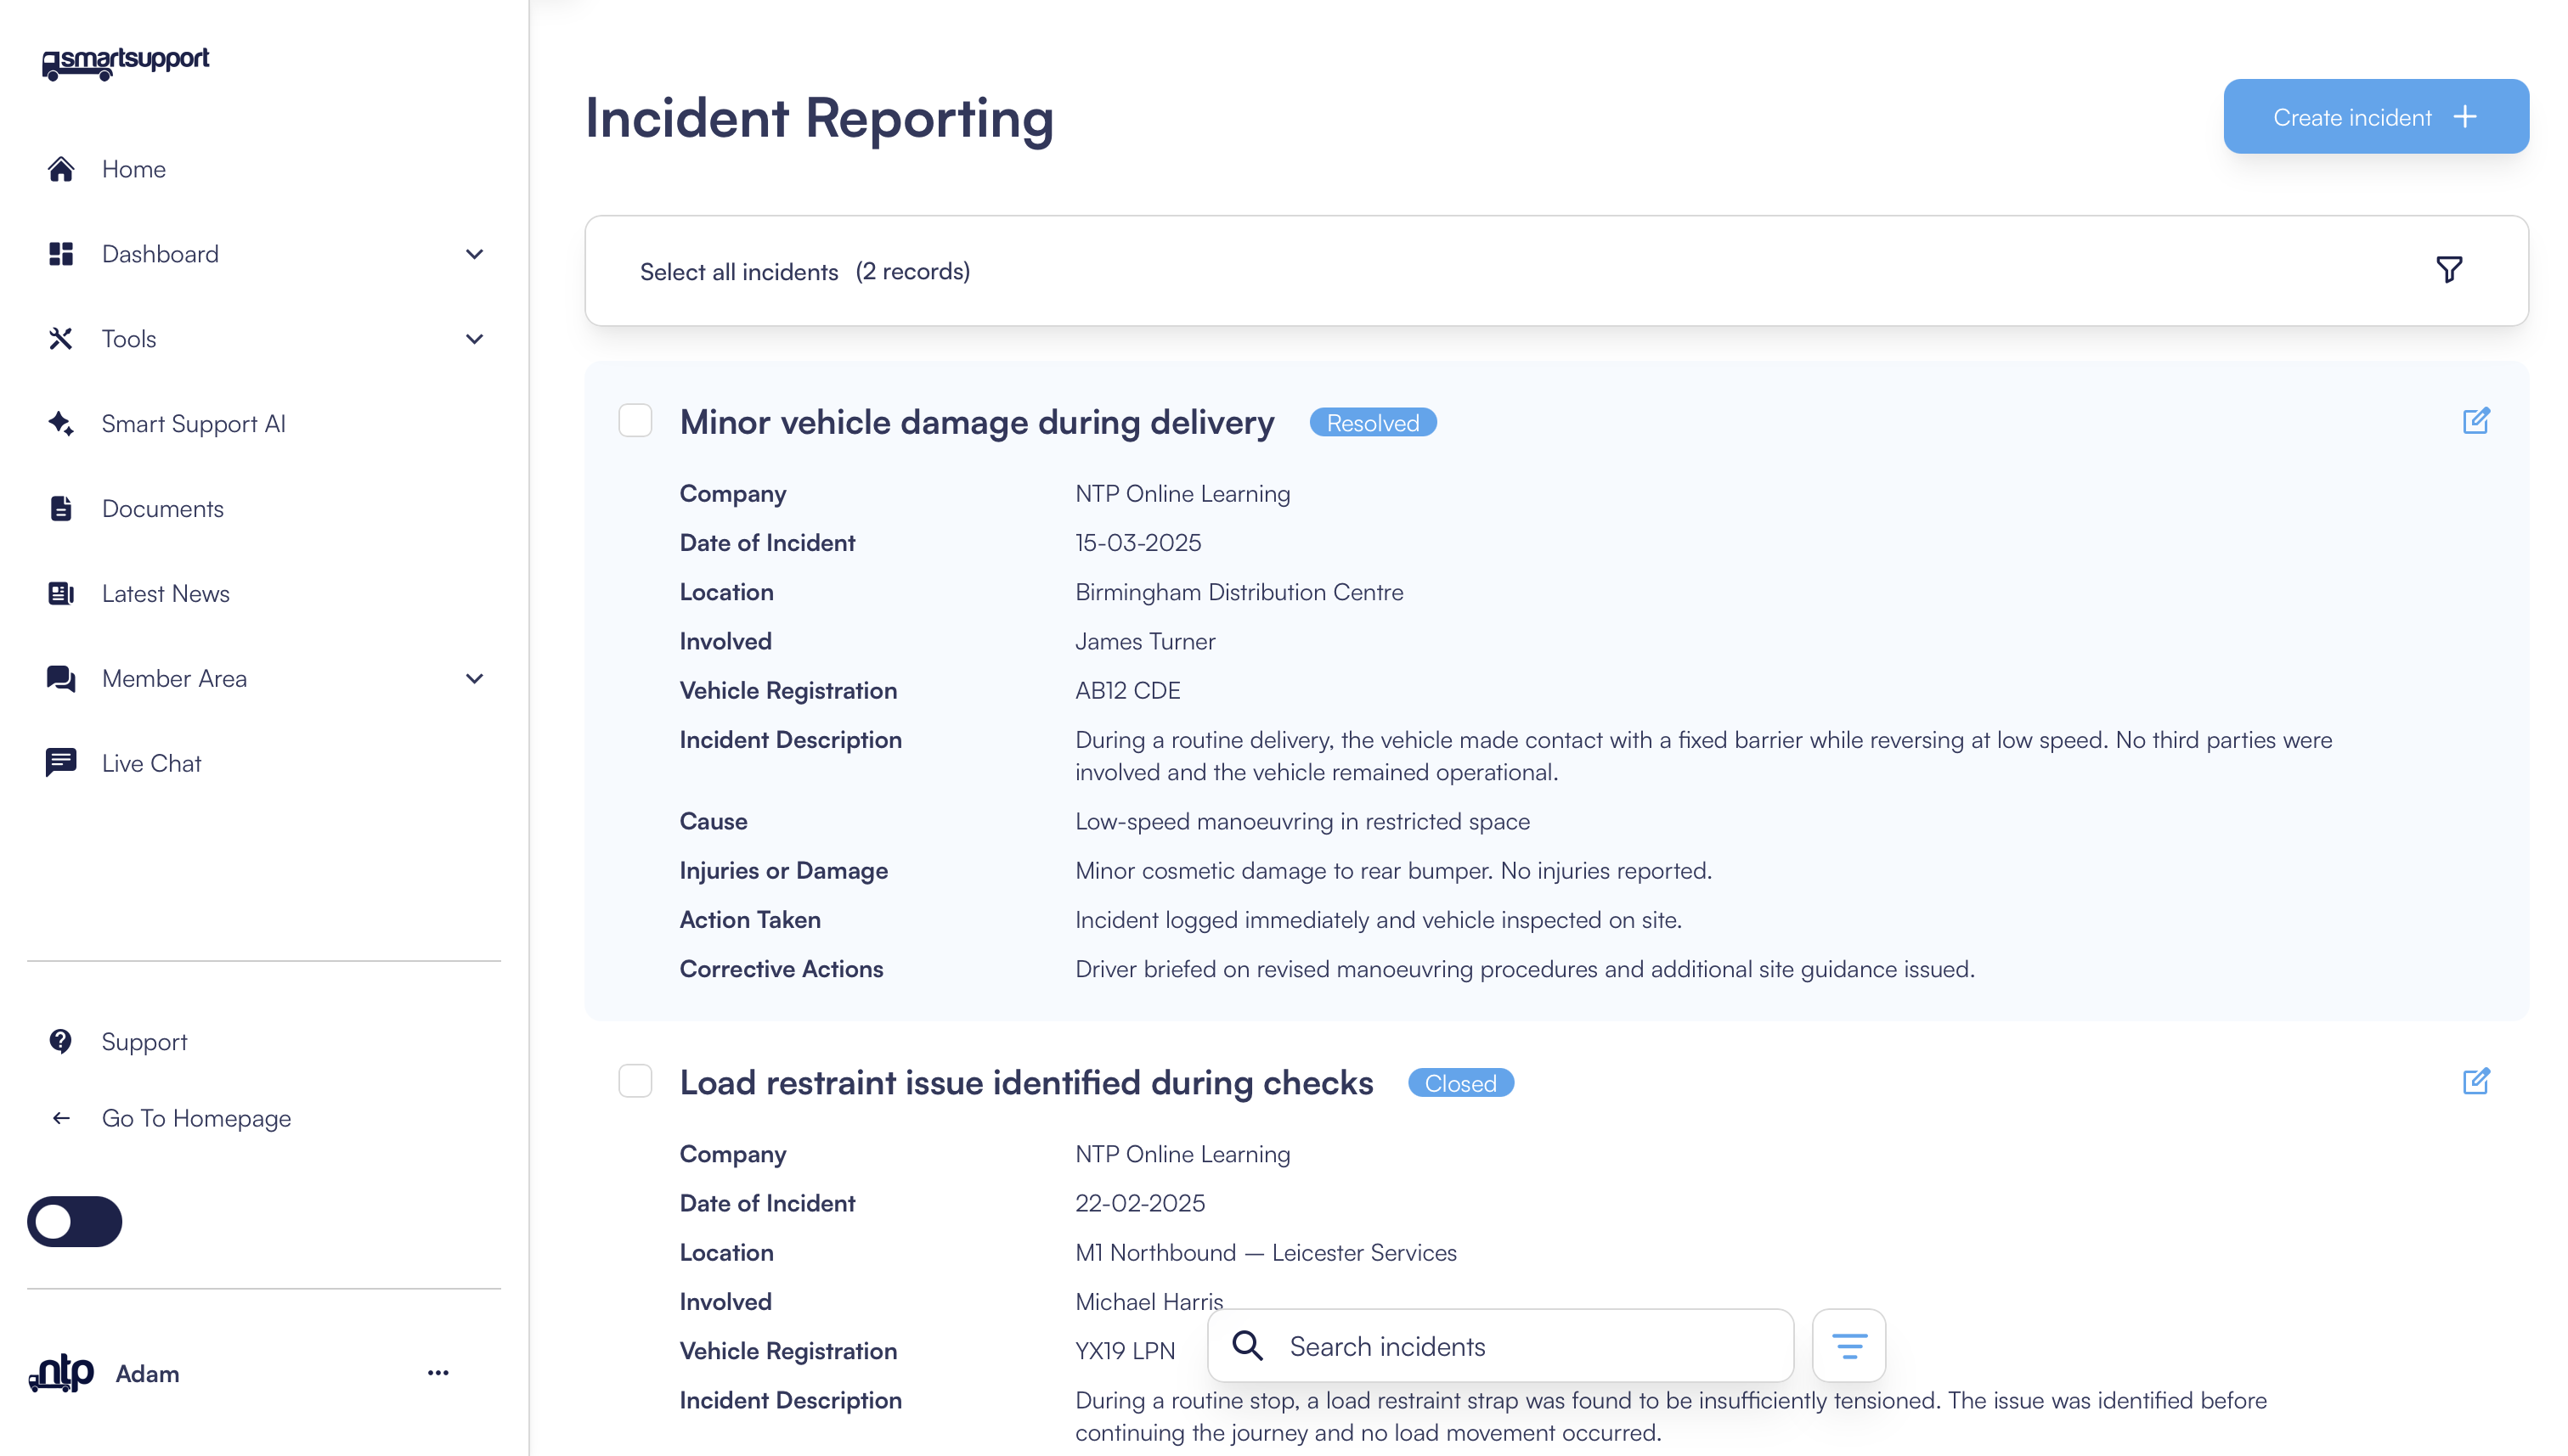The height and width of the screenshot is (1456, 2568).
Task: Click the smartsupport logo
Action: point(125,62)
